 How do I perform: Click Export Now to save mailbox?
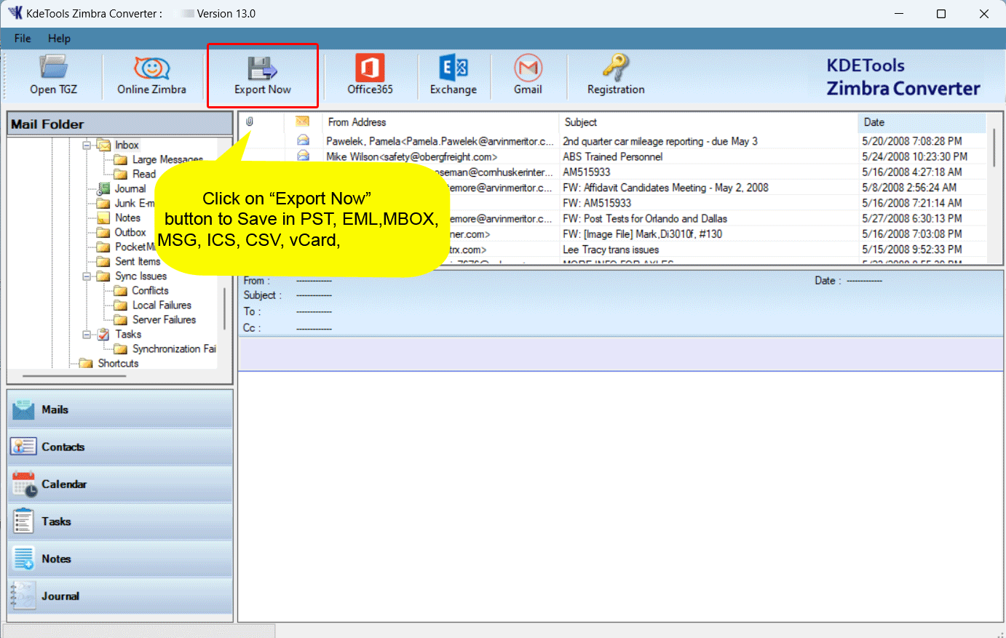(262, 75)
